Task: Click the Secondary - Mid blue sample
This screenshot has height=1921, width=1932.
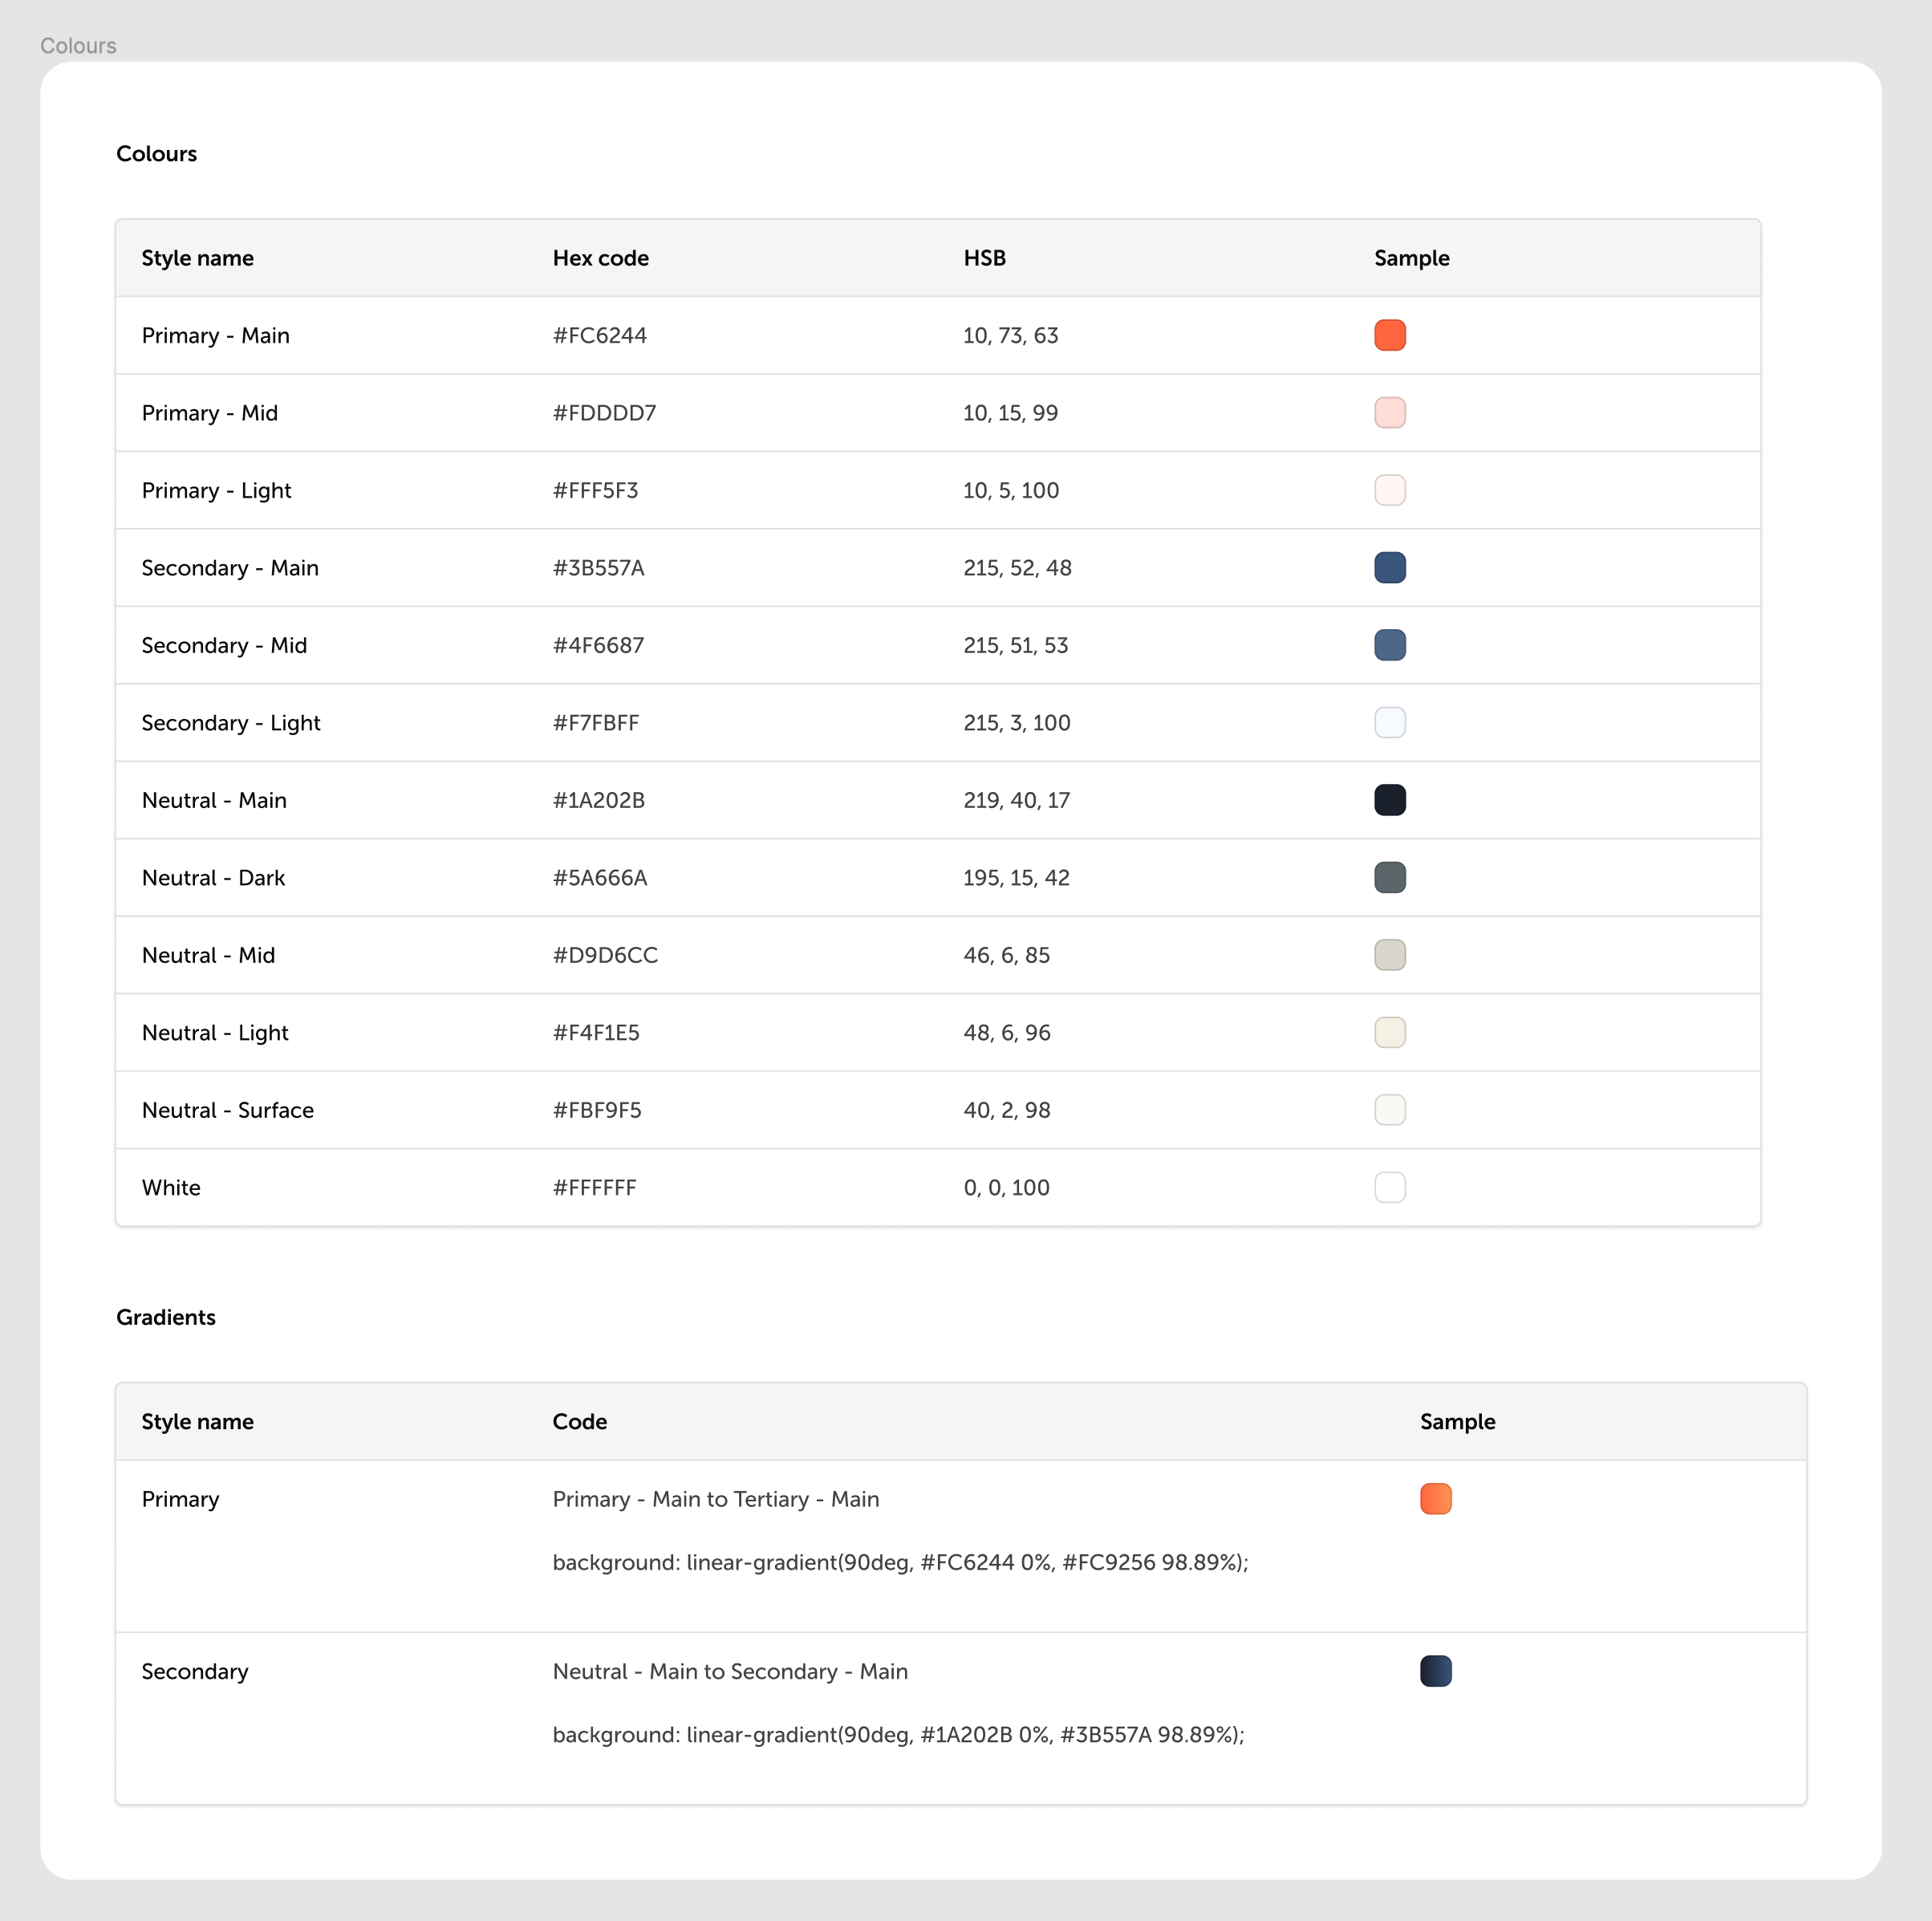Action: click(x=1389, y=645)
